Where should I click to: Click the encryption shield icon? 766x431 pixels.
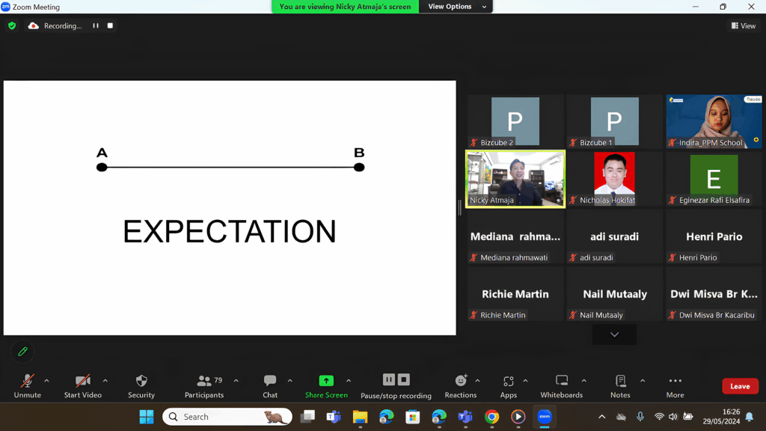[12, 25]
